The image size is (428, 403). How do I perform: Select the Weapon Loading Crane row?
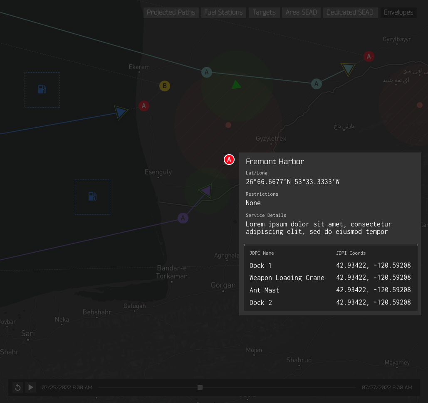point(331,278)
